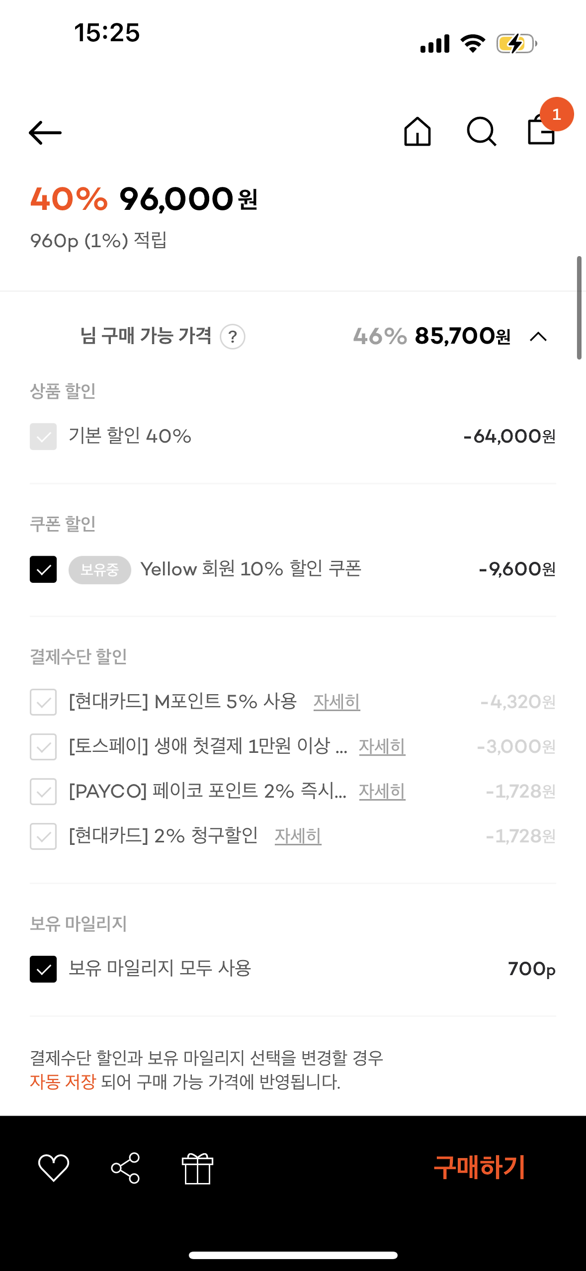Screen dimensions: 586x1271
Task: Toggle 보유 마일리지 모두 사용 checkbox
Action: (43, 969)
